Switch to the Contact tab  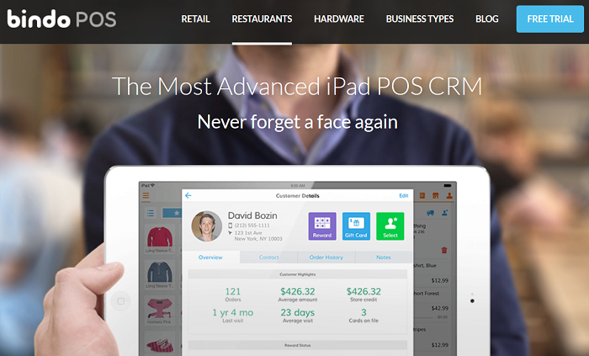pyautogui.click(x=268, y=258)
